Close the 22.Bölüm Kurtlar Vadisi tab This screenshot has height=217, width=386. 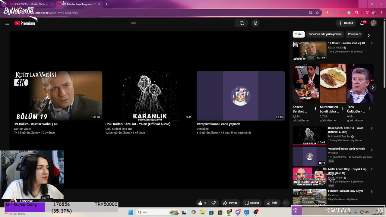51,4
